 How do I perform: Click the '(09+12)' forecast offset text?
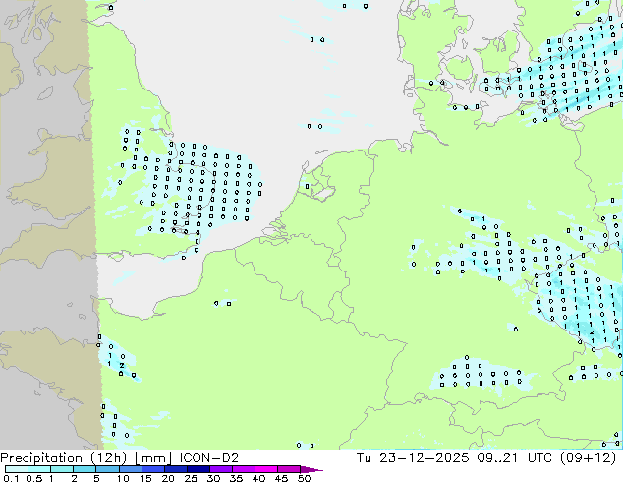[588, 458]
